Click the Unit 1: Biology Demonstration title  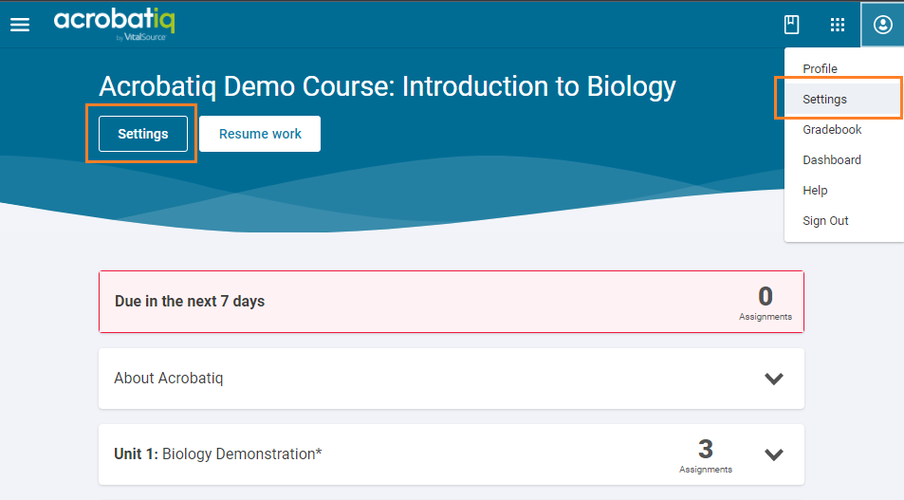pyautogui.click(x=218, y=454)
